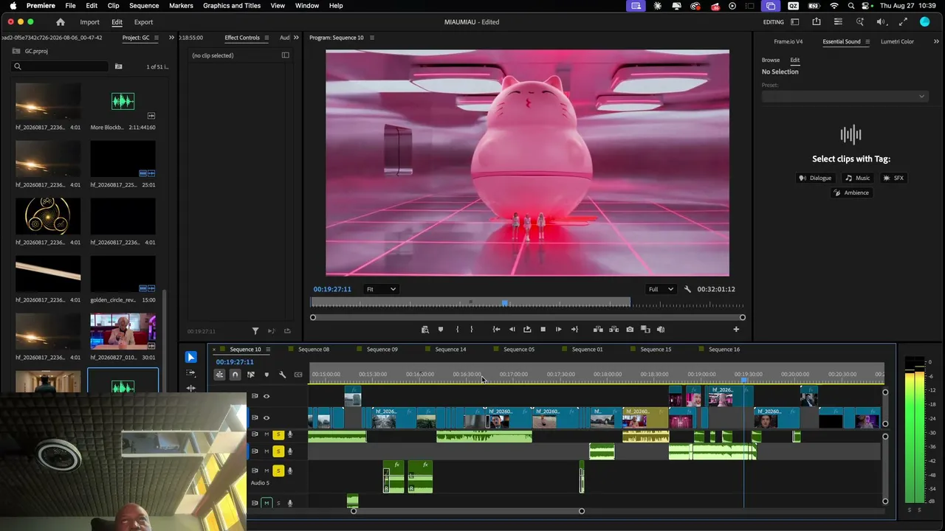Click the new bin icon beside the search field
Image resolution: width=945 pixels, height=531 pixels.
pyautogui.click(x=118, y=66)
